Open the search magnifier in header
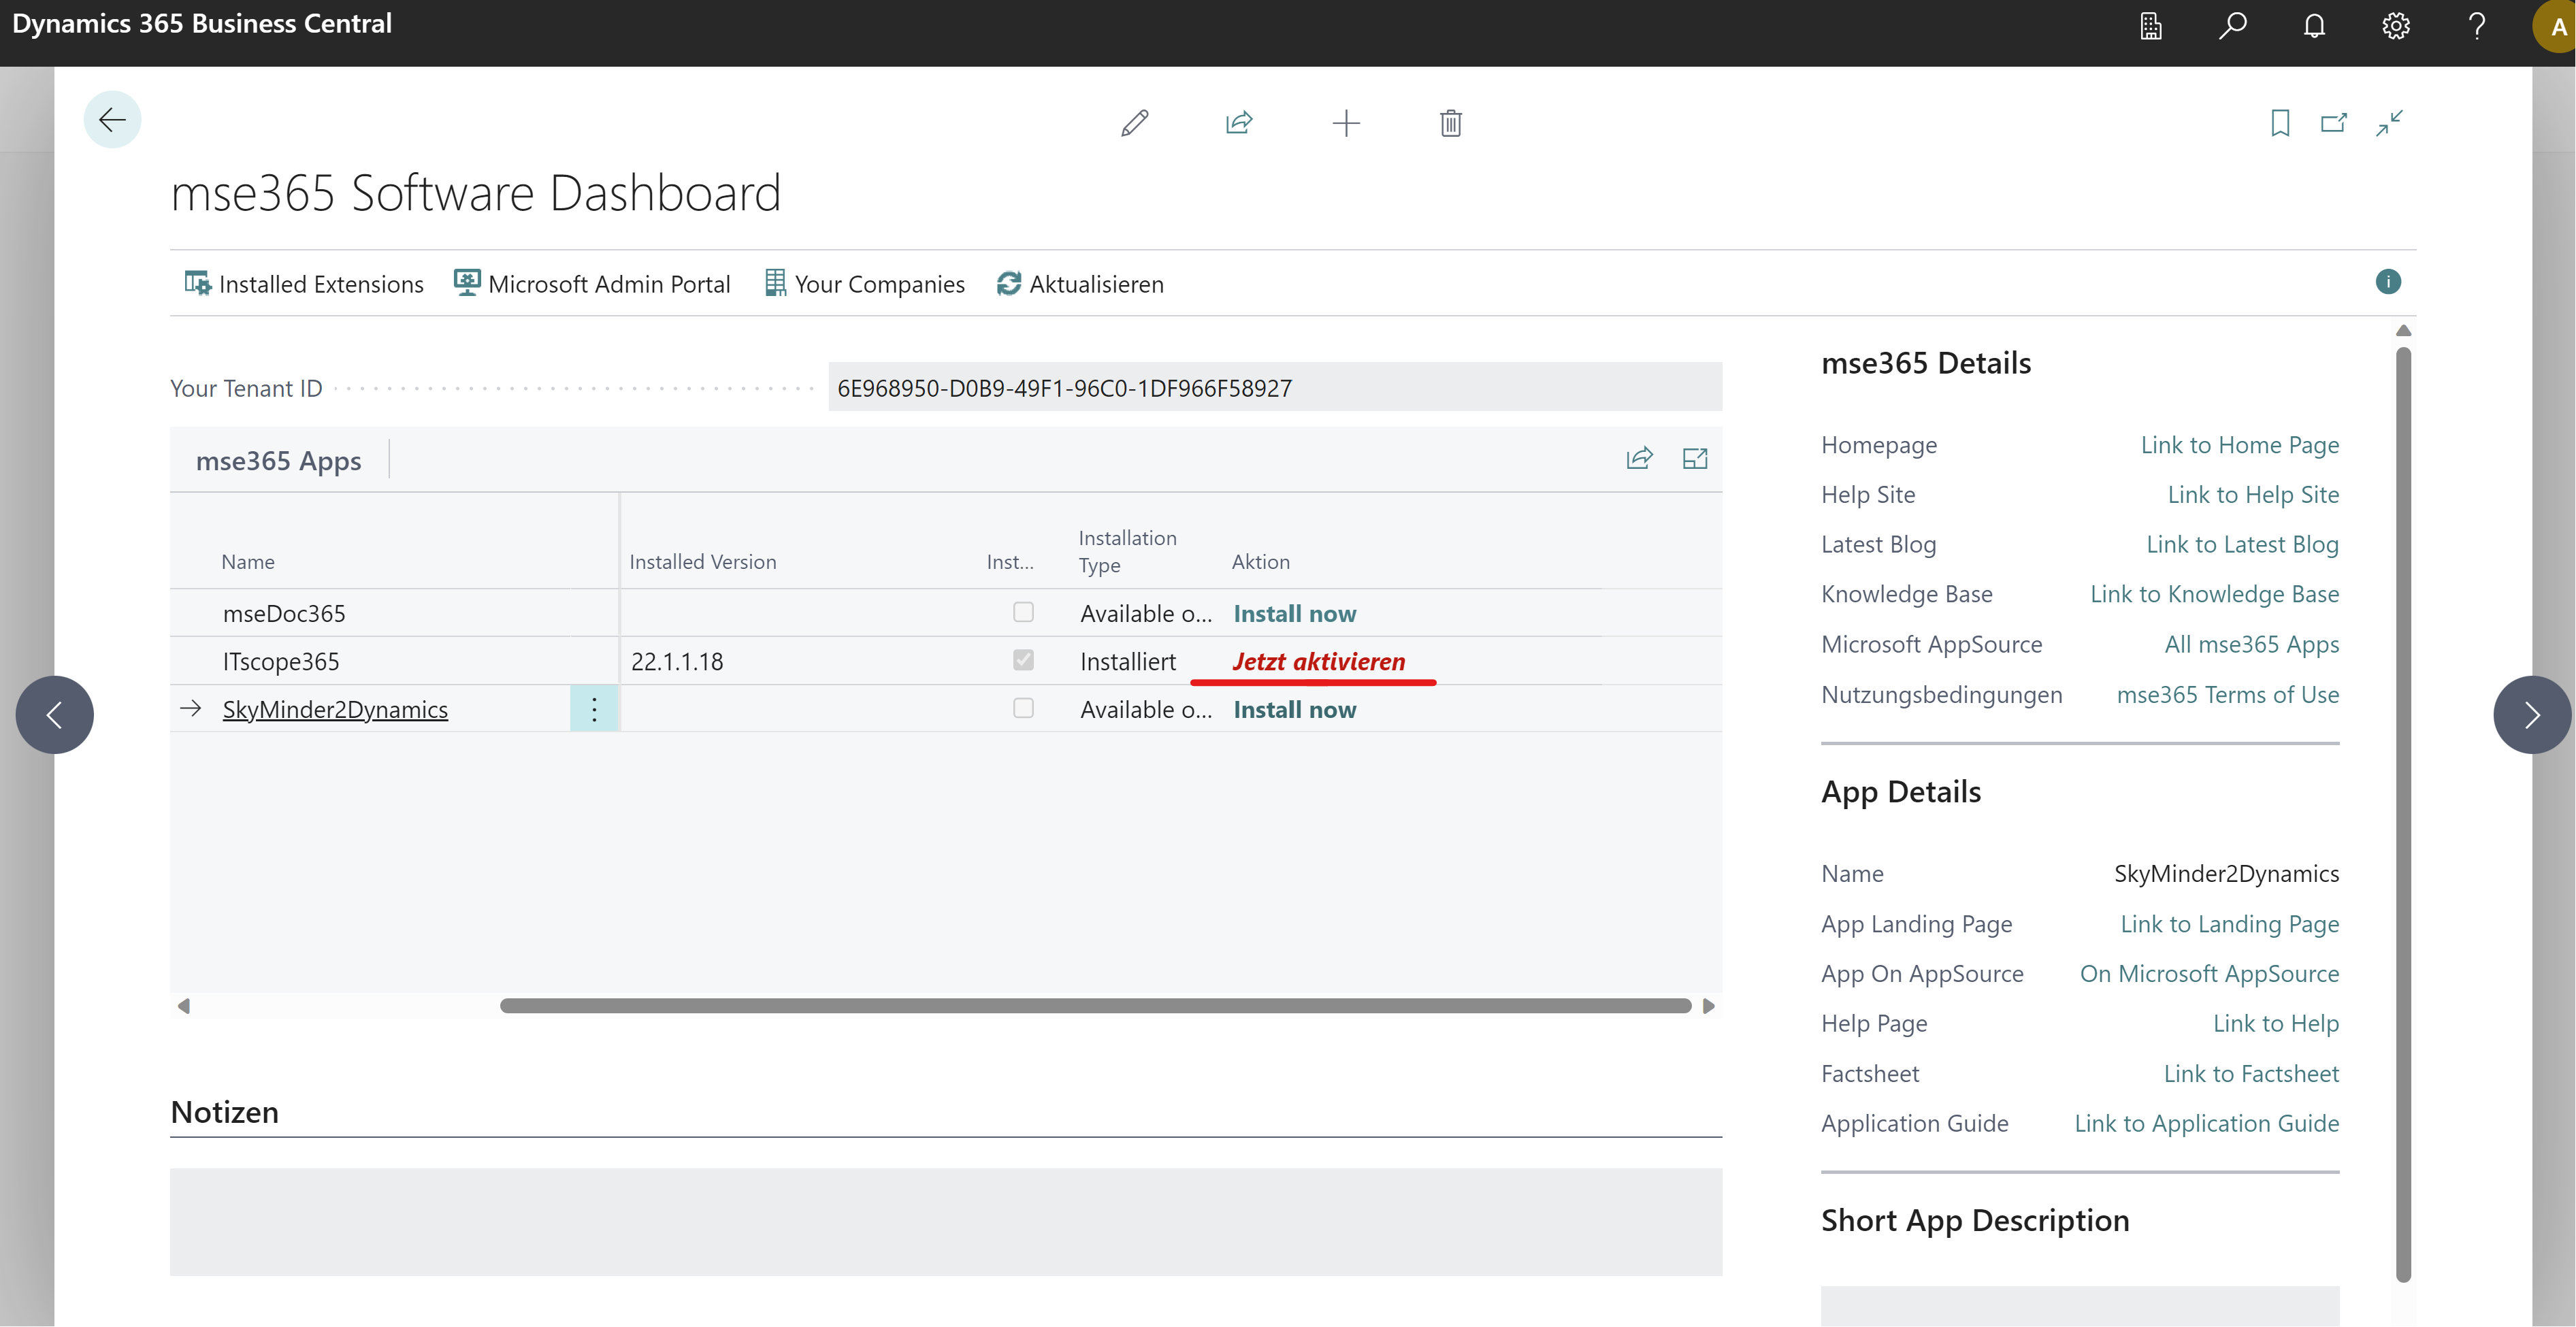Image resolution: width=2576 pixels, height=1327 pixels. pyautogui.click(x=2232, y=25)
